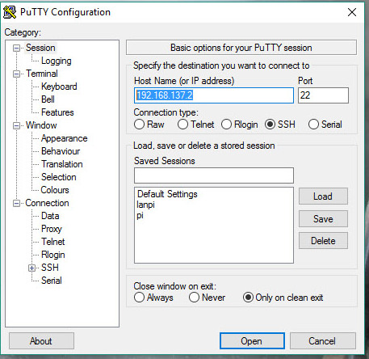Viewport: 369px width, 359px height.
Task: Click the Port number field
Action: 323,95
